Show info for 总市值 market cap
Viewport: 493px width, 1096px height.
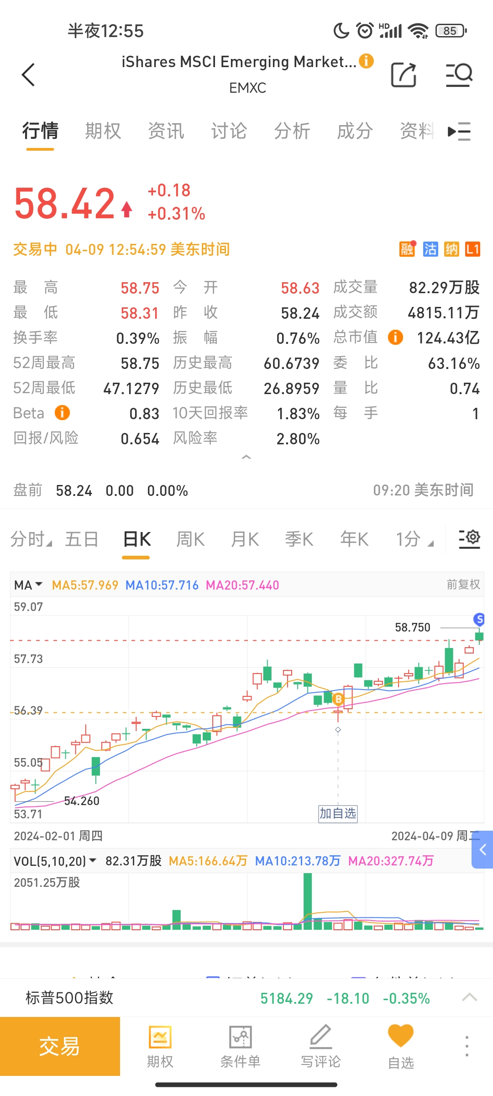click(x=395, y=337)
